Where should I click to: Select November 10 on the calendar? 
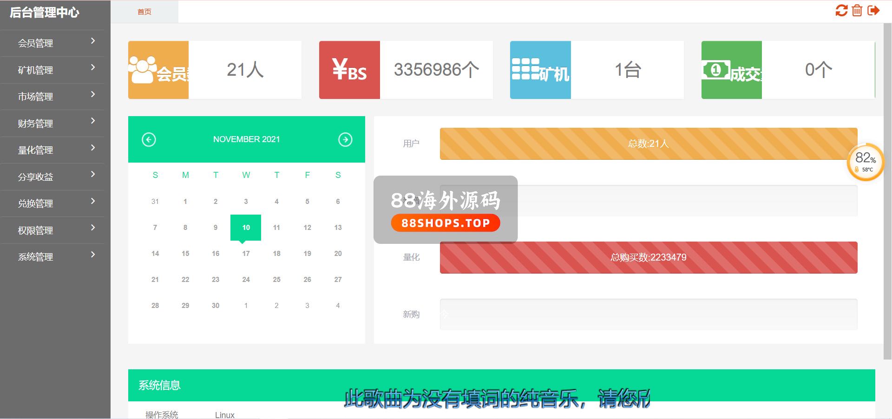click(x=246, y=228)
